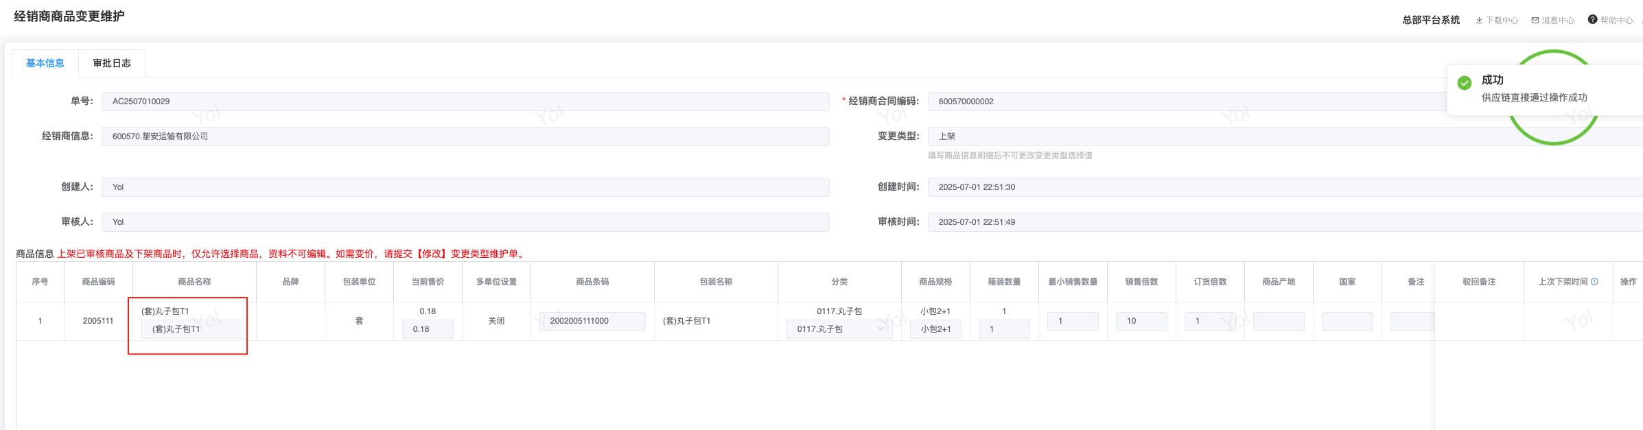Click the info icon next to 上次下架时间
The height and width of the screenshot is (430, 1643).
coord(1594,282)
